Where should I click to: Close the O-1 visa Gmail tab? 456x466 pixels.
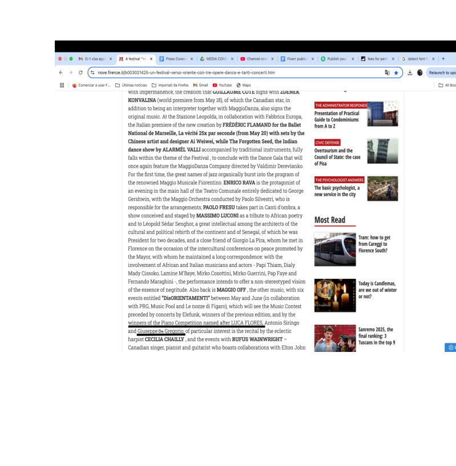point(111,59)
